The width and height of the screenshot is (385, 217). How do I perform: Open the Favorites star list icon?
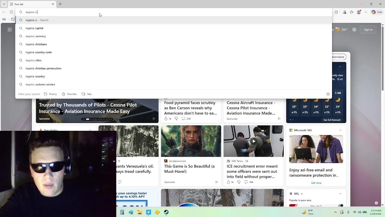351,12
